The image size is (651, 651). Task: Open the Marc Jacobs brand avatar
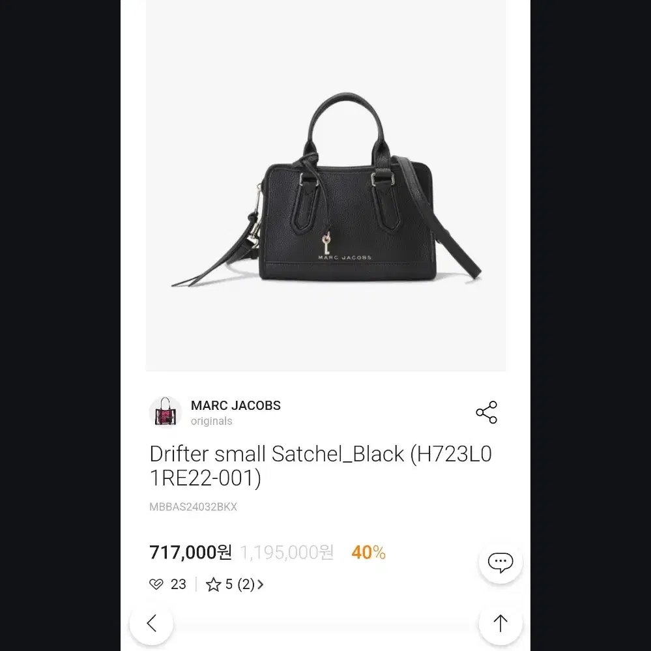(x=166, y=412)
